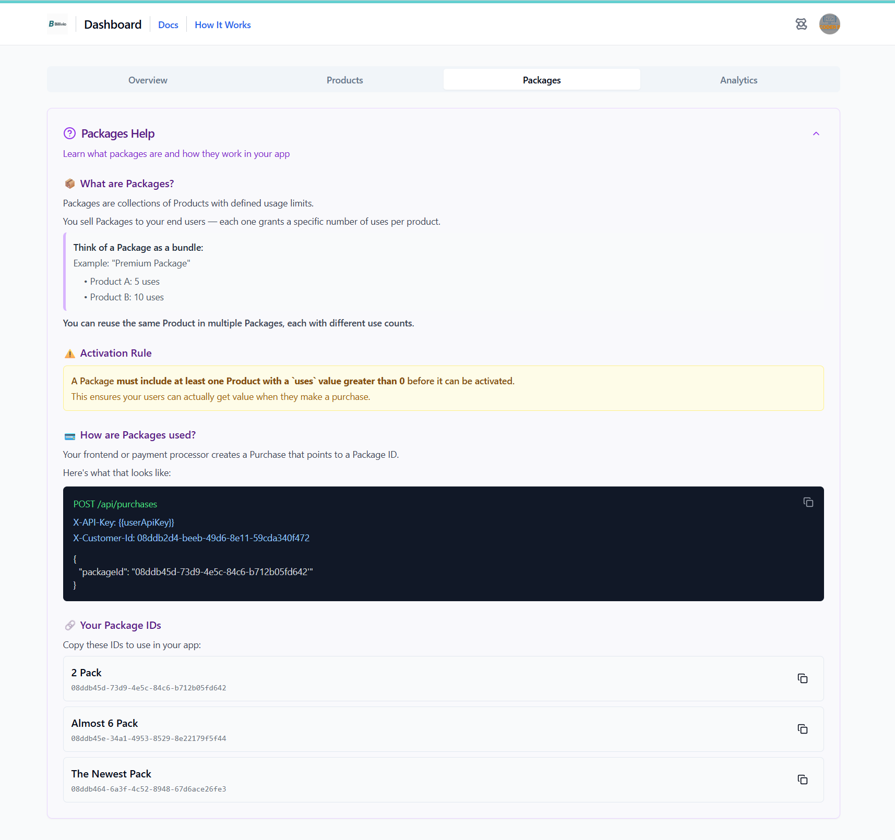Click the Learn what packages are subtitle
This screenshot has width=895, height=840.
click(176, 154)
